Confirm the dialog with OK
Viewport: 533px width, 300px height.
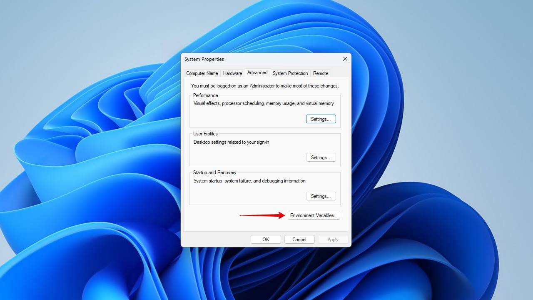(266, 240)
